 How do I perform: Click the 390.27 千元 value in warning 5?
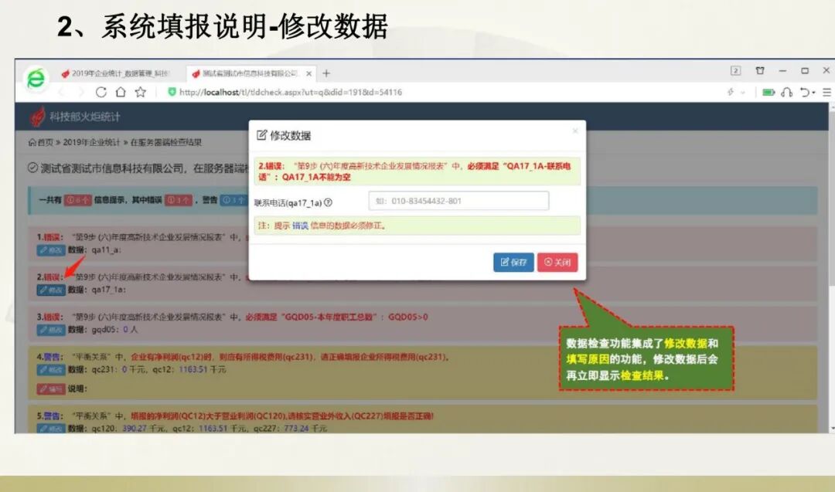144,428
